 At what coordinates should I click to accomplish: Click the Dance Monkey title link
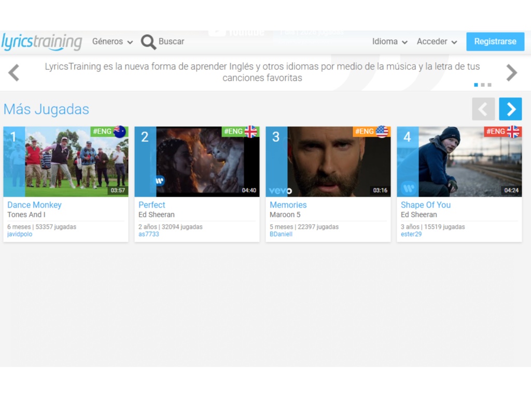[35, 205]
